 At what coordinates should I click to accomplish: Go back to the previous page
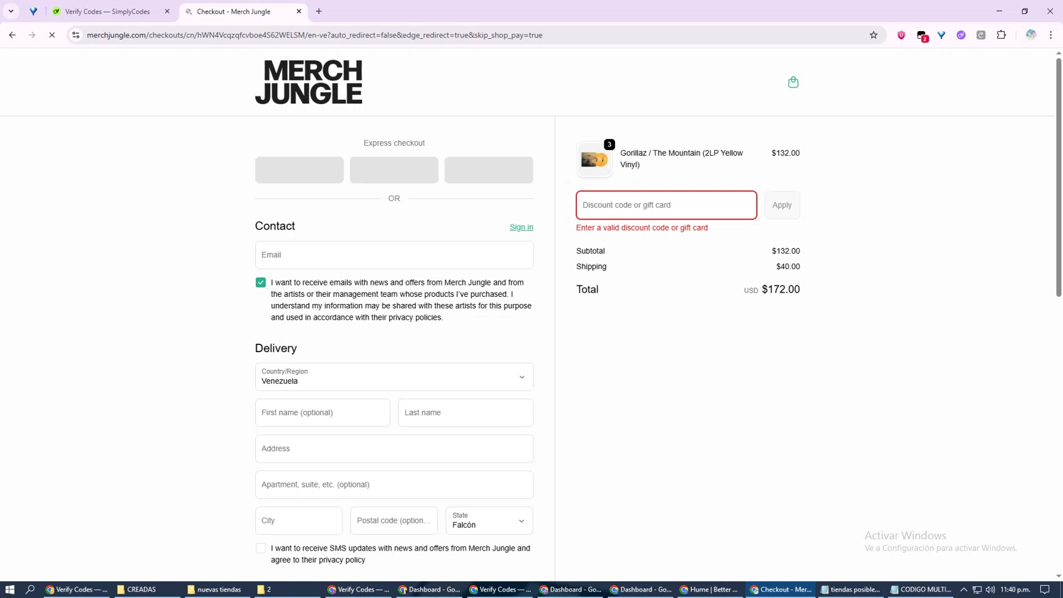[x=12, y=35]
